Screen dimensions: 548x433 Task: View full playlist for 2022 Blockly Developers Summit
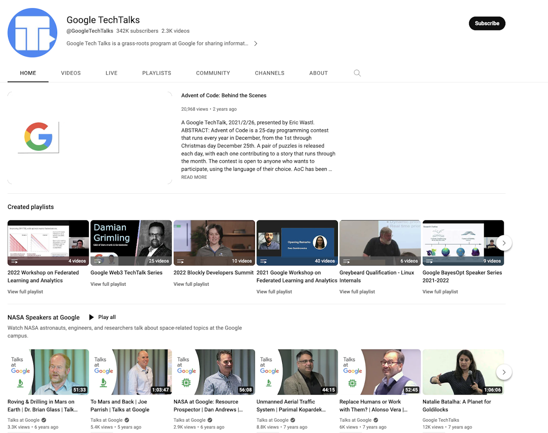coord(191,284)
